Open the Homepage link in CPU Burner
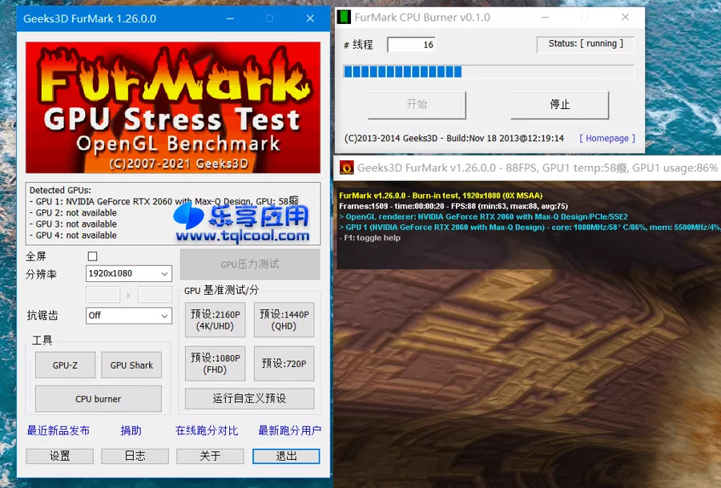 pyautogui.click(x=606, y=139)
